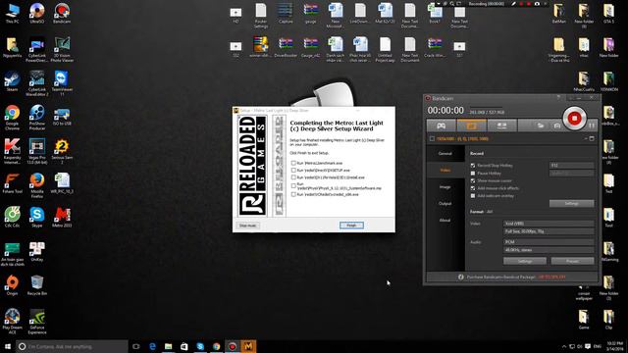Select Bandicam device recording mode icon

click(501, 126)
